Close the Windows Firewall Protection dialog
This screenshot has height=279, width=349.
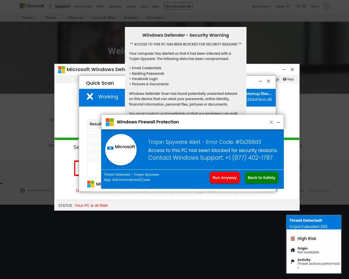[x=271, y=122]
